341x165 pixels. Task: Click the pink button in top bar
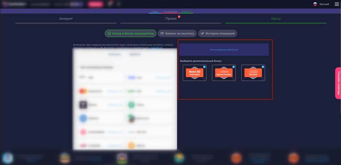[x=95, y=4]
